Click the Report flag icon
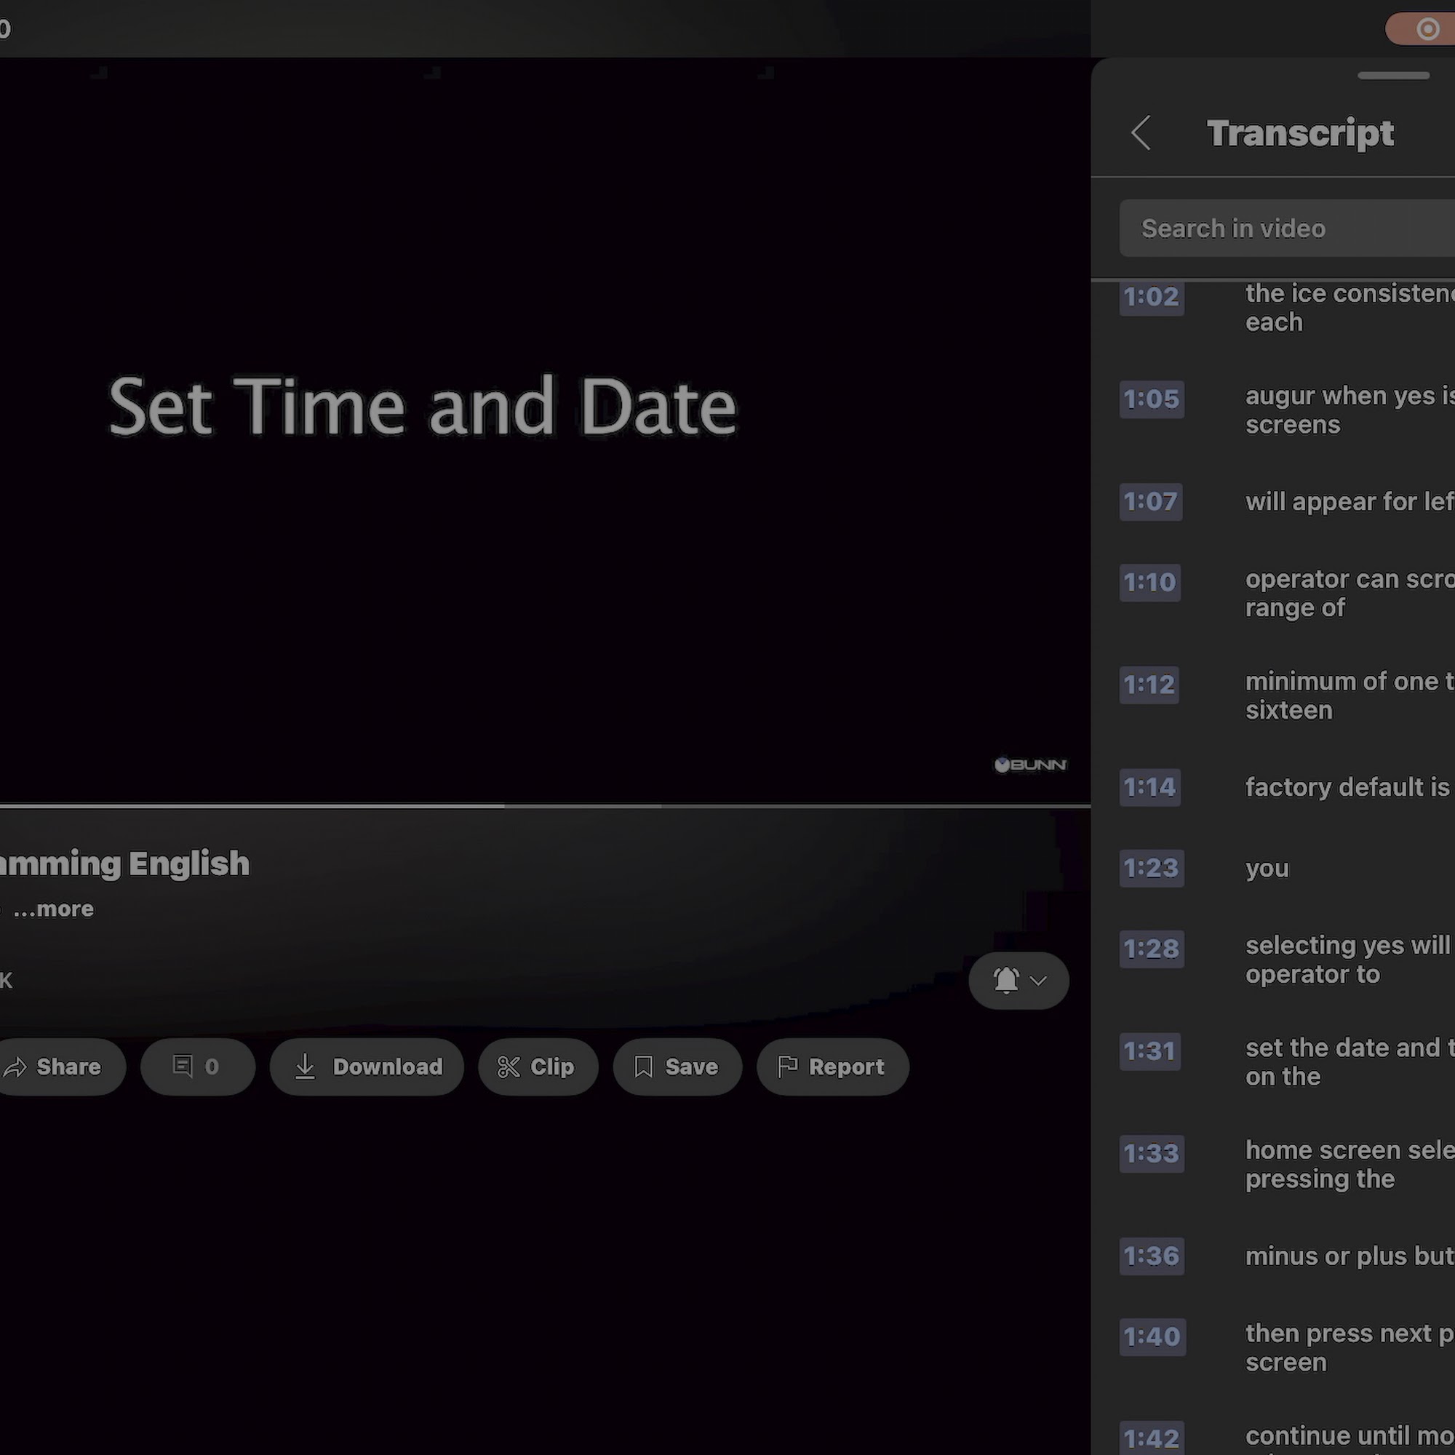1455x1455 pixels. click(787, 1067)
